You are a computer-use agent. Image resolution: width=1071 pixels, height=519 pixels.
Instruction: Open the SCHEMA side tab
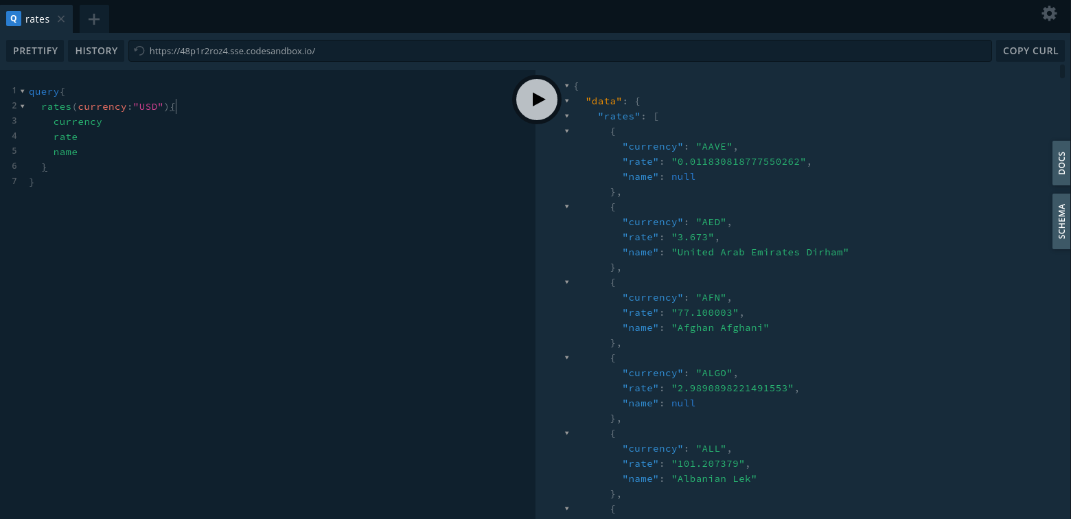tap(1061, 221)
